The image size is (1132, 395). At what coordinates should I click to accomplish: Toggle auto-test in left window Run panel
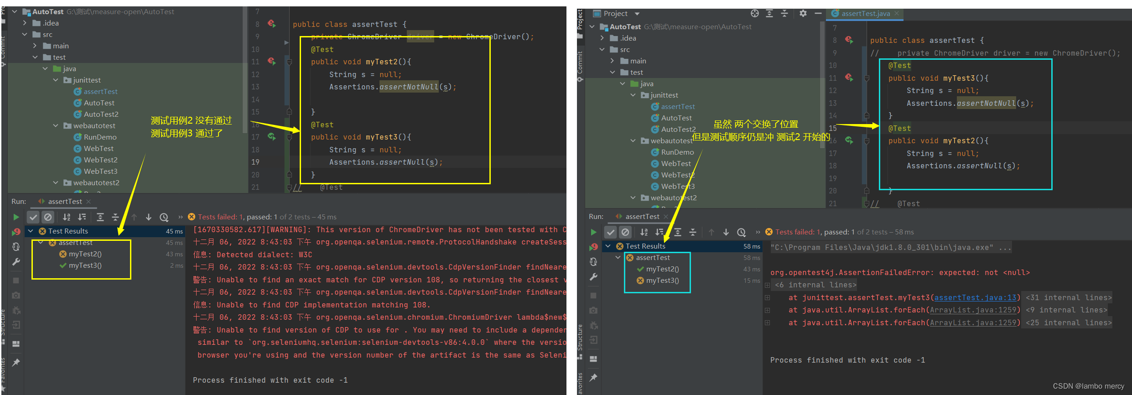(16, 247)
